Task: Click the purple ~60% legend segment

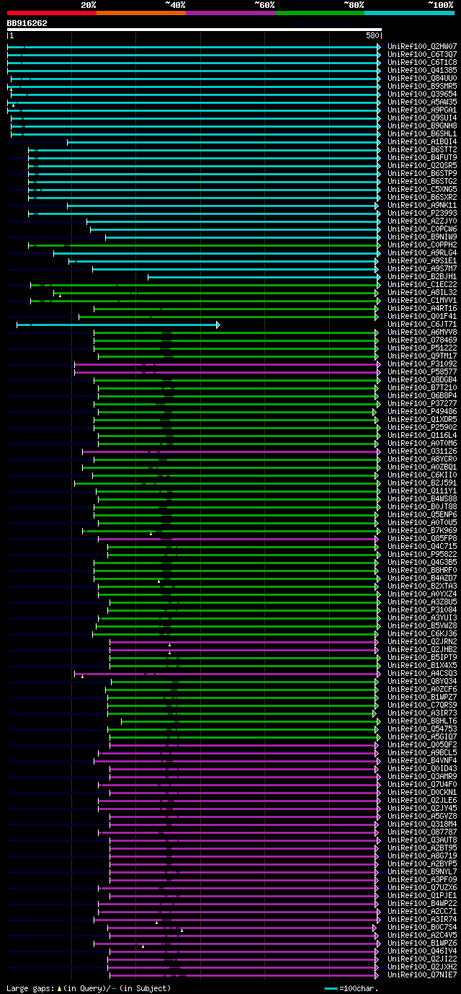Action: 230,13
